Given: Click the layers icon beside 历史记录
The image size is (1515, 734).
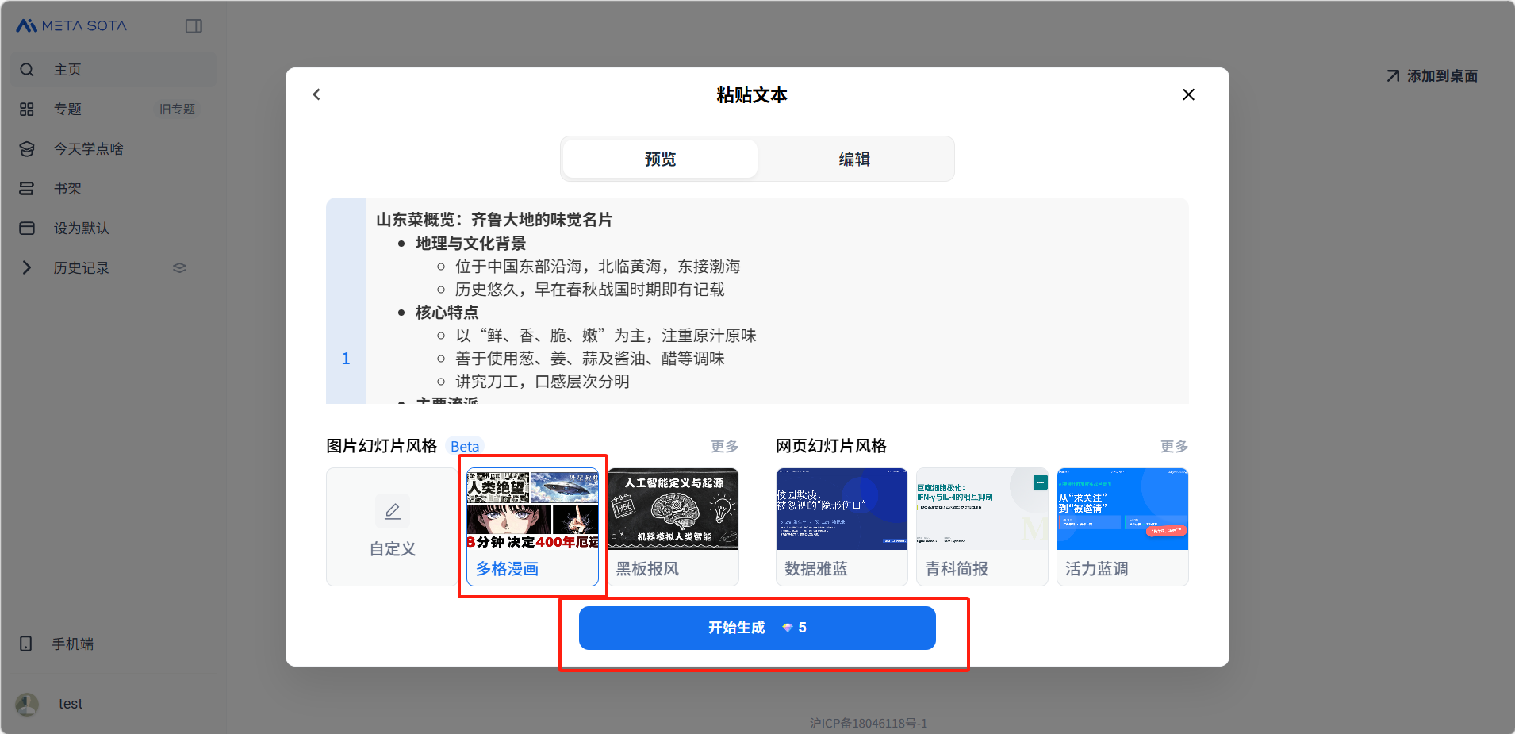Looking at the screenshot, I should tap(179, 268).
